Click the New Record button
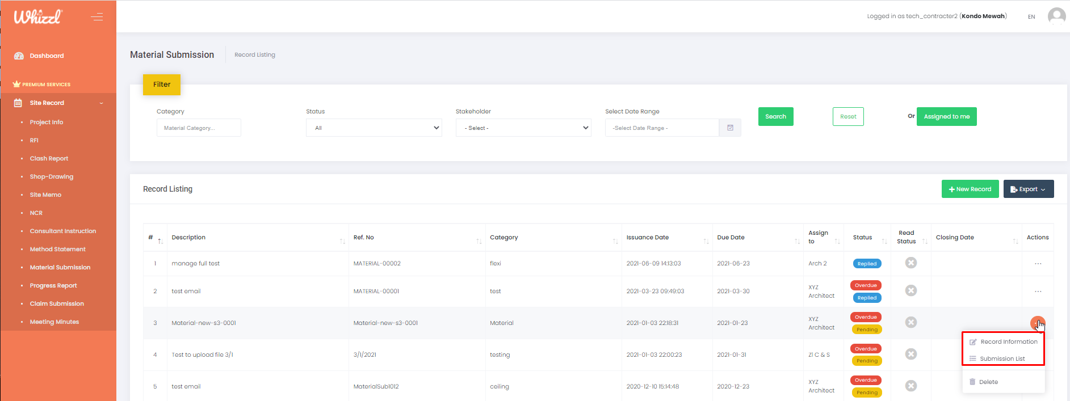This screenshot has width=1070, height=401. tap(970, 189)
